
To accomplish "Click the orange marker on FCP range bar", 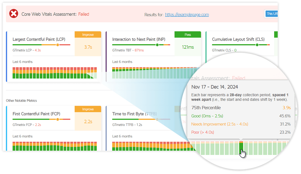I will point(57,119).
